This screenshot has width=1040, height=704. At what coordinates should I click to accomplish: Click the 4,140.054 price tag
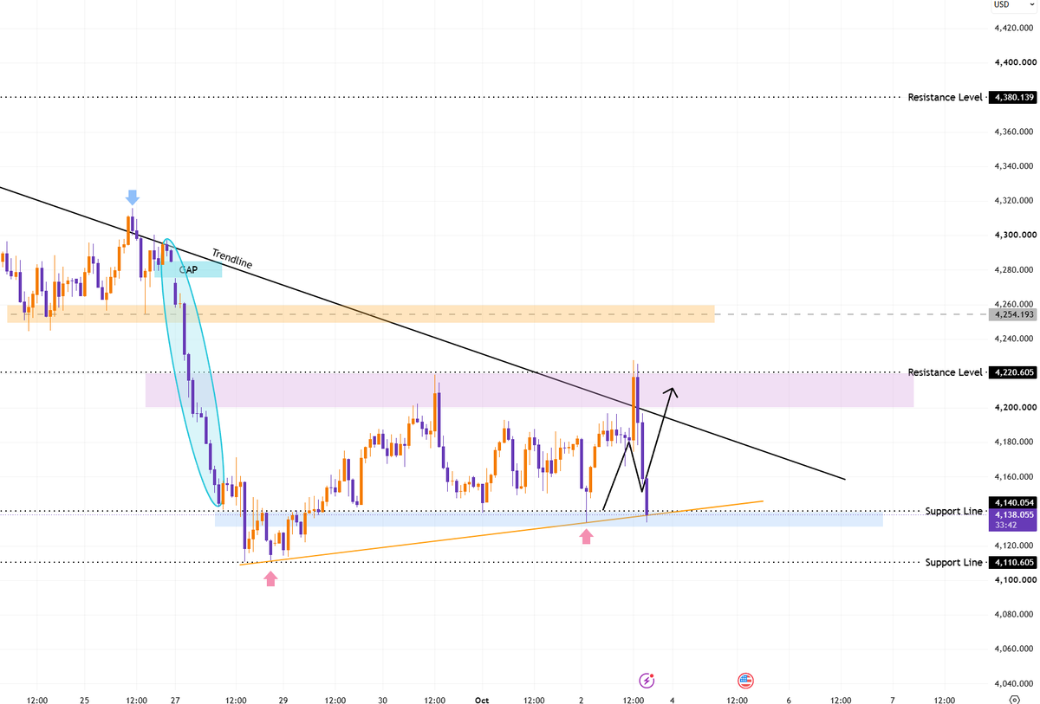(x=1013, y=502)
